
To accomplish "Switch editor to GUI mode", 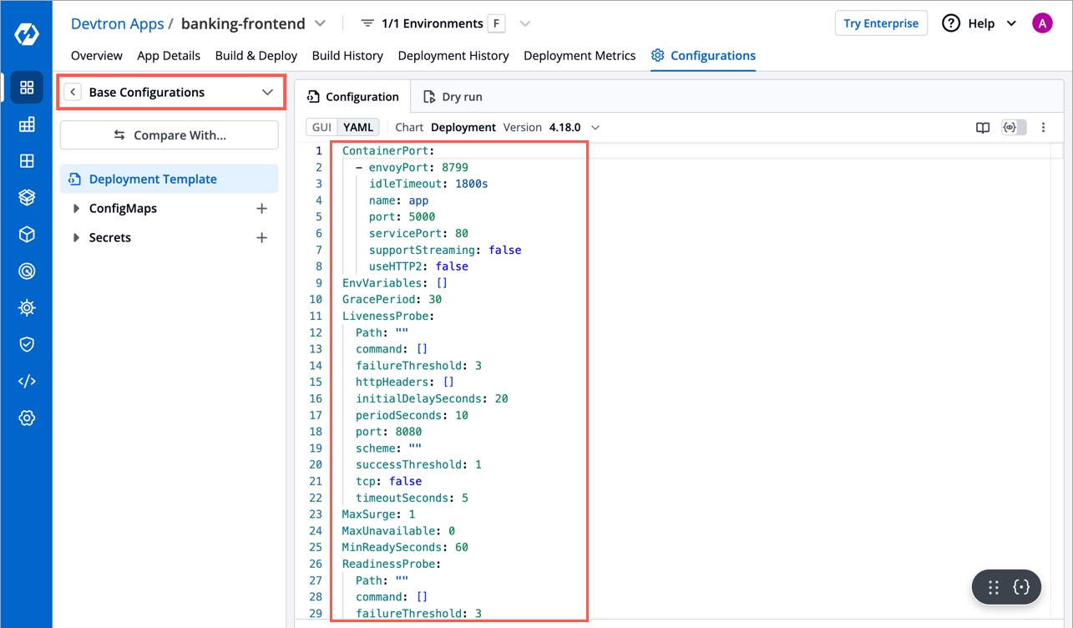I will pyautogui.click(x=321, y=128).
